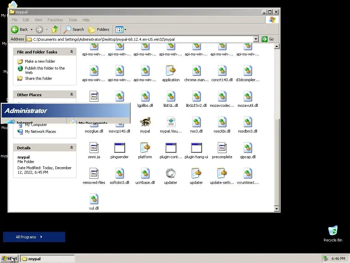The height and width of the screenshot is (263, 350).
Task: Select the removed-files icon
Action: pyautogui.click(x=94, y=173)
